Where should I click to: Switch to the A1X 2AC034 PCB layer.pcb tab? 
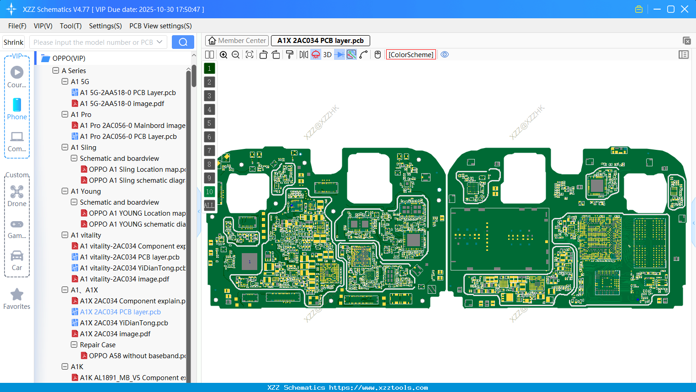point(320,40)
